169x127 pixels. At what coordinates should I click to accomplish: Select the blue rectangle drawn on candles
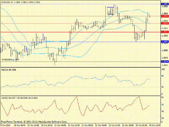pyautogui.click(x=110, y=11)
